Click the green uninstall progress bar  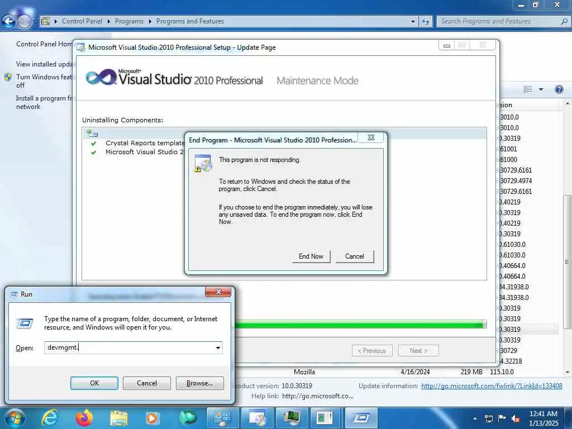tap(360, 324)
